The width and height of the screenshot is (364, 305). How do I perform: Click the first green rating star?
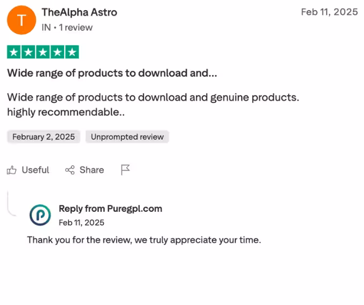point(13,52)
